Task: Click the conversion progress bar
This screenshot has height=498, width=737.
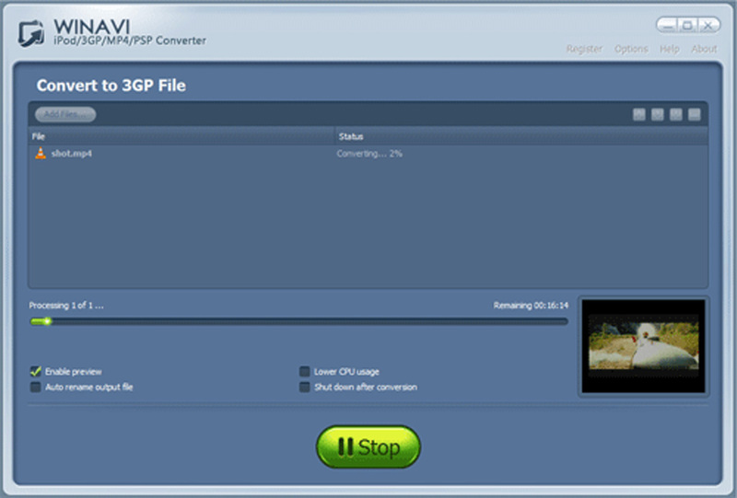Action: coord(298,321)
